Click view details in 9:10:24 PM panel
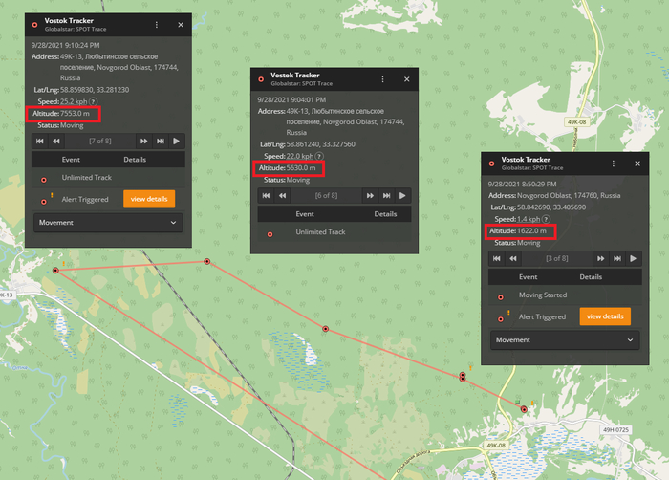Viewport: 669px width, 480px height. click(x=148, y=199)
